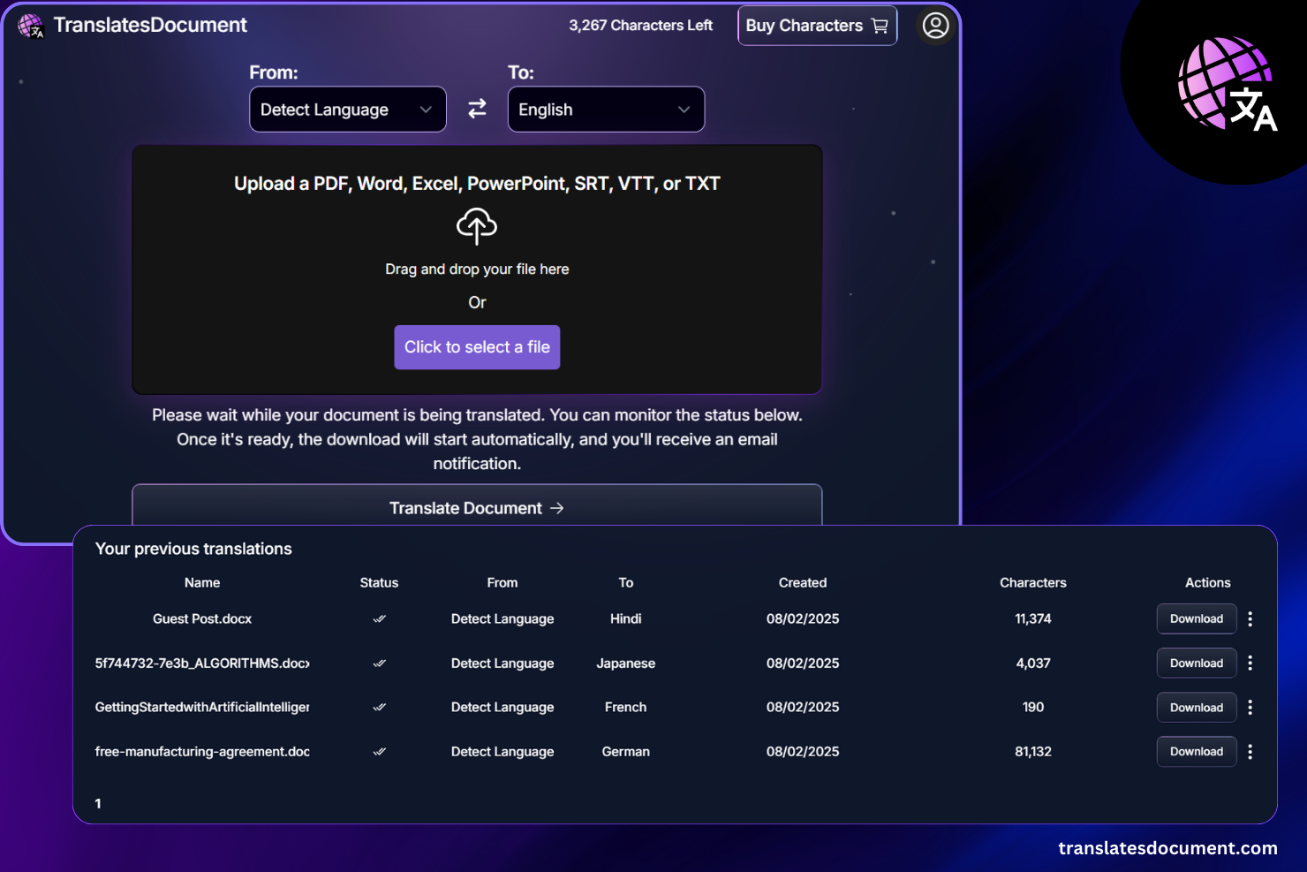
Task: Click the To column header in the table
Action: (626, 583)
